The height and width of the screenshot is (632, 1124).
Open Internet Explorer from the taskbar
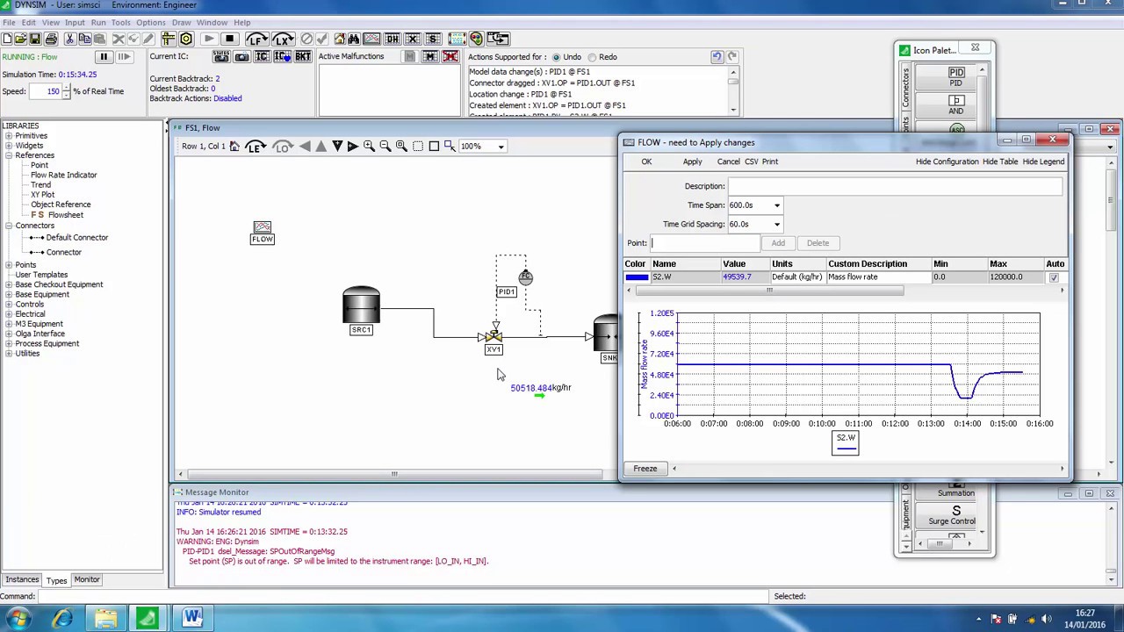coord(62,619)
